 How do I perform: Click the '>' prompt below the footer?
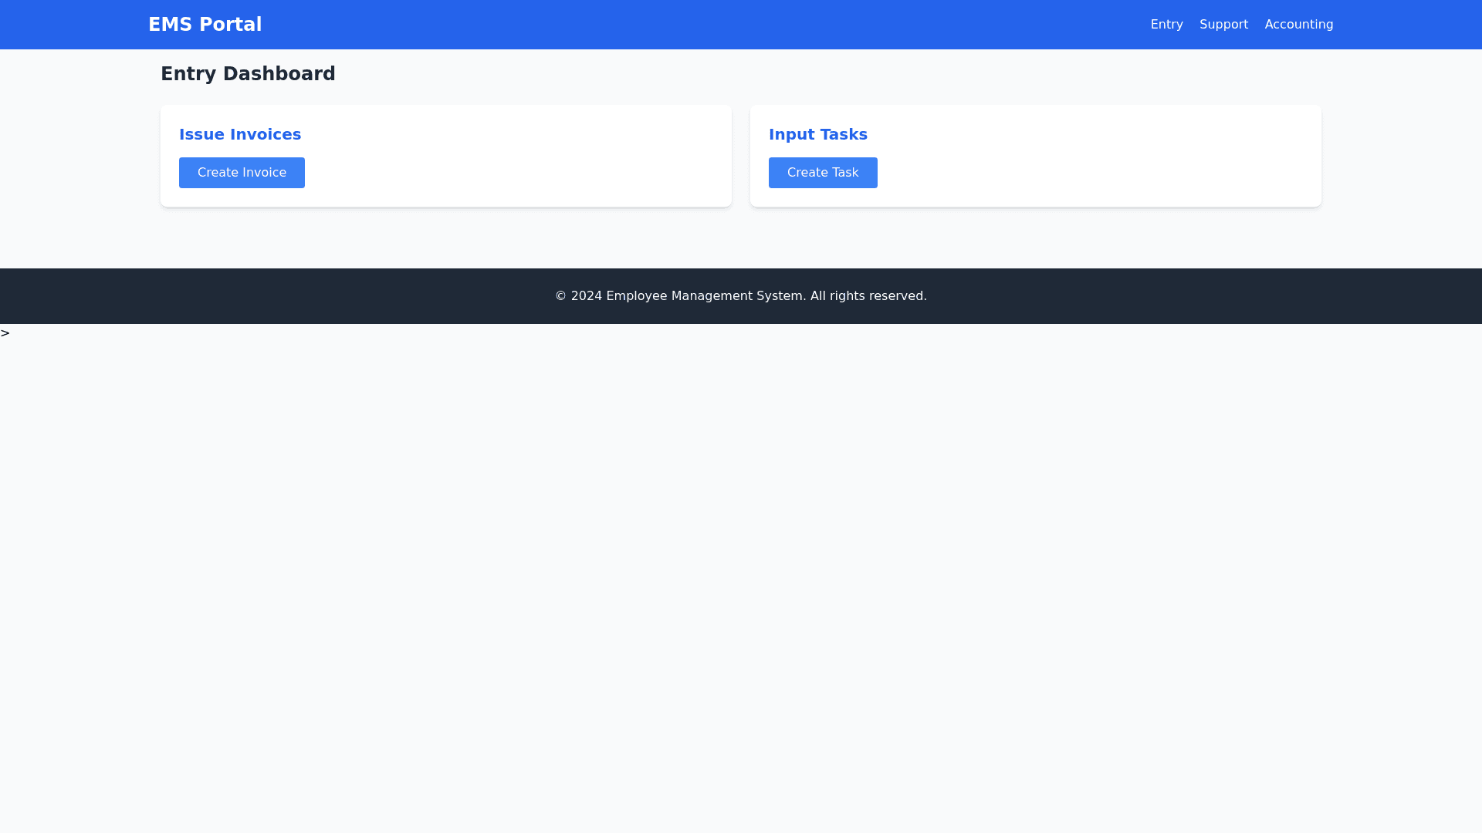tap(5, 333)
